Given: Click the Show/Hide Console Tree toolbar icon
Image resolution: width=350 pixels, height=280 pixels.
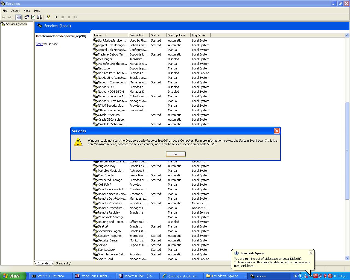Looking at the screenshot, I should (18, 17).
